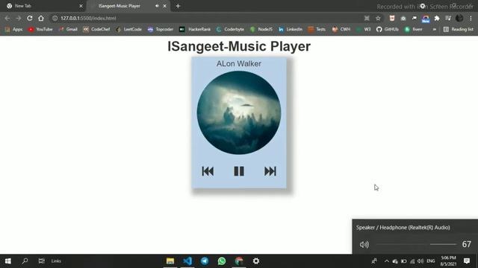Click the red extension icon in the toolbar
Image resolution: width=478 pixels, height=268 pixels.
pos(392,18)
